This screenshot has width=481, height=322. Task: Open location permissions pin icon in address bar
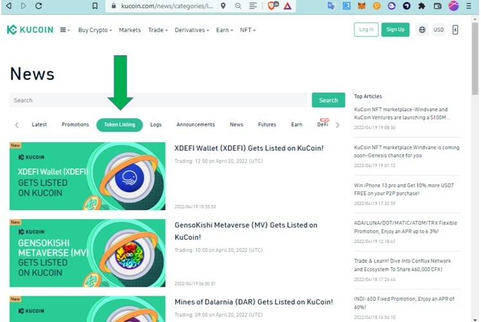pos(223,6)
